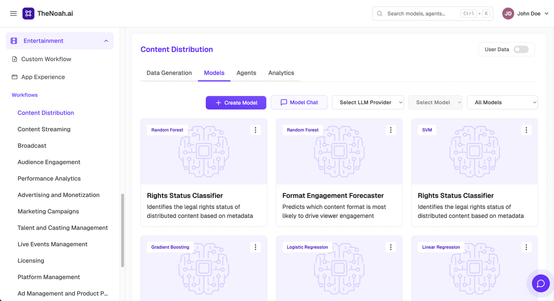This screenshot has width=554, height=301.
Task: Click the sidebar vertical scrollbar
Action: (x=122, y=230)
